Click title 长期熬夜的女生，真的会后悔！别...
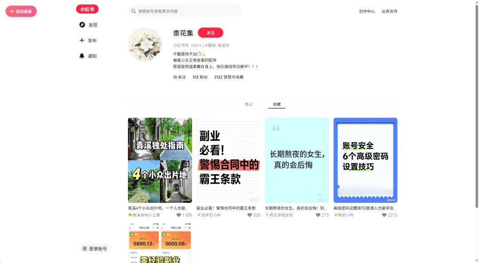 point(296,208)
